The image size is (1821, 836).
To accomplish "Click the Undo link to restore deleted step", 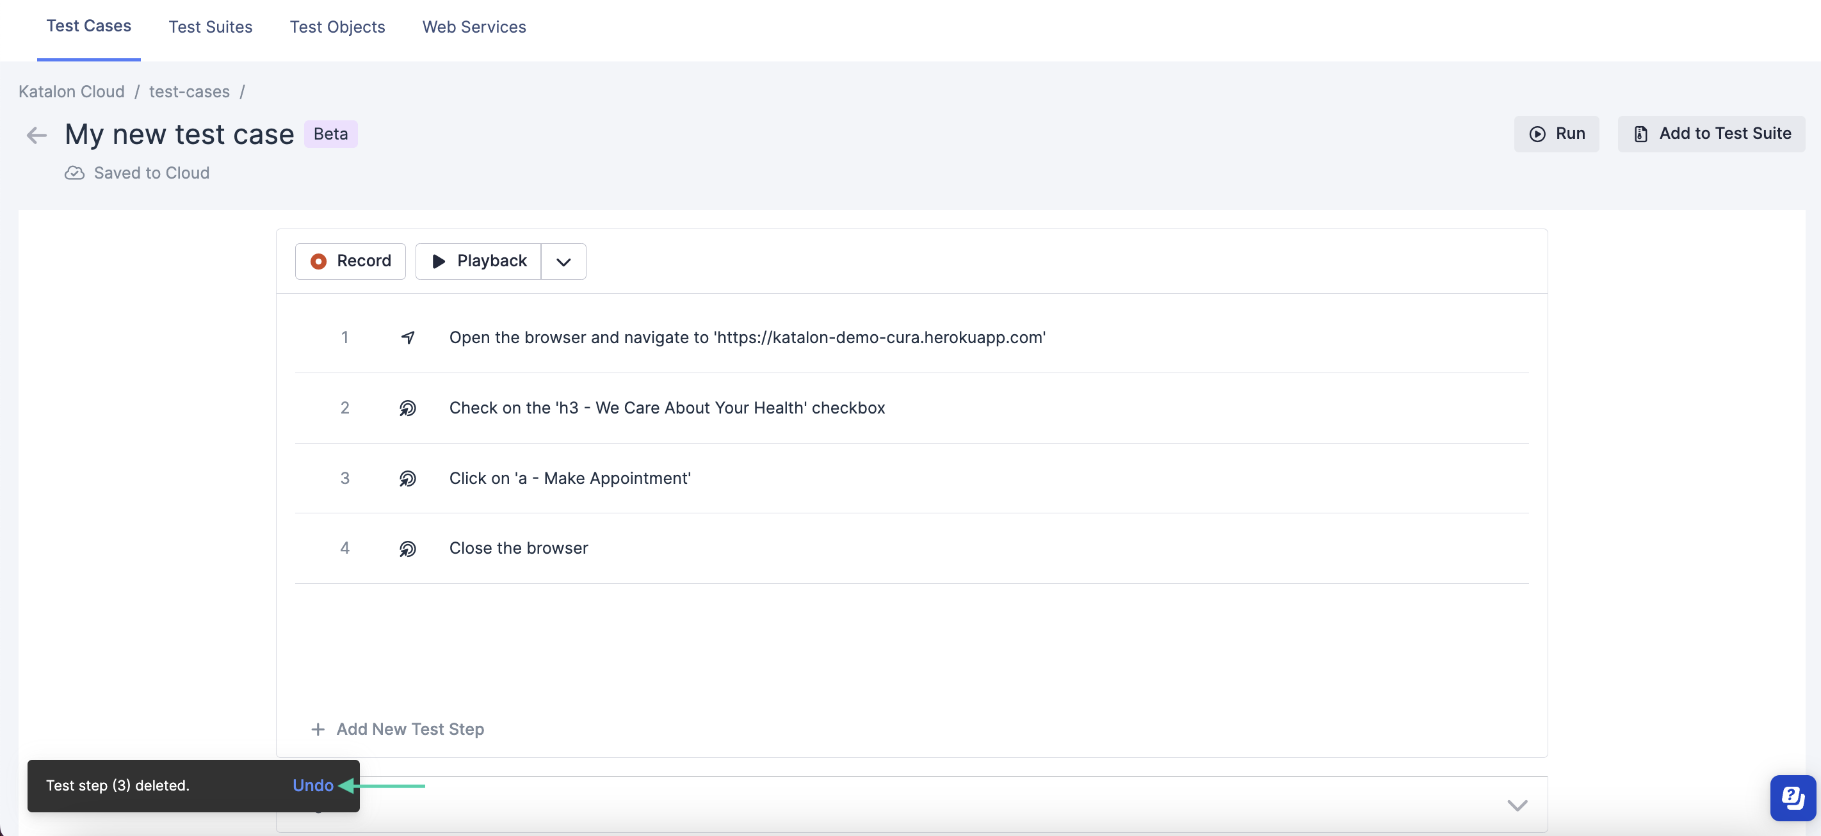I will (314, 785).
